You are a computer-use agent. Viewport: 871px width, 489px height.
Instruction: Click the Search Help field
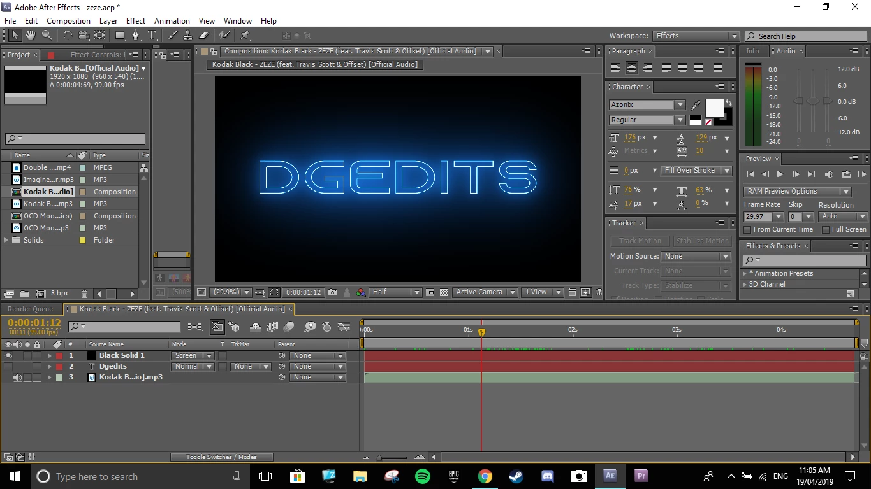pos(805,36)
